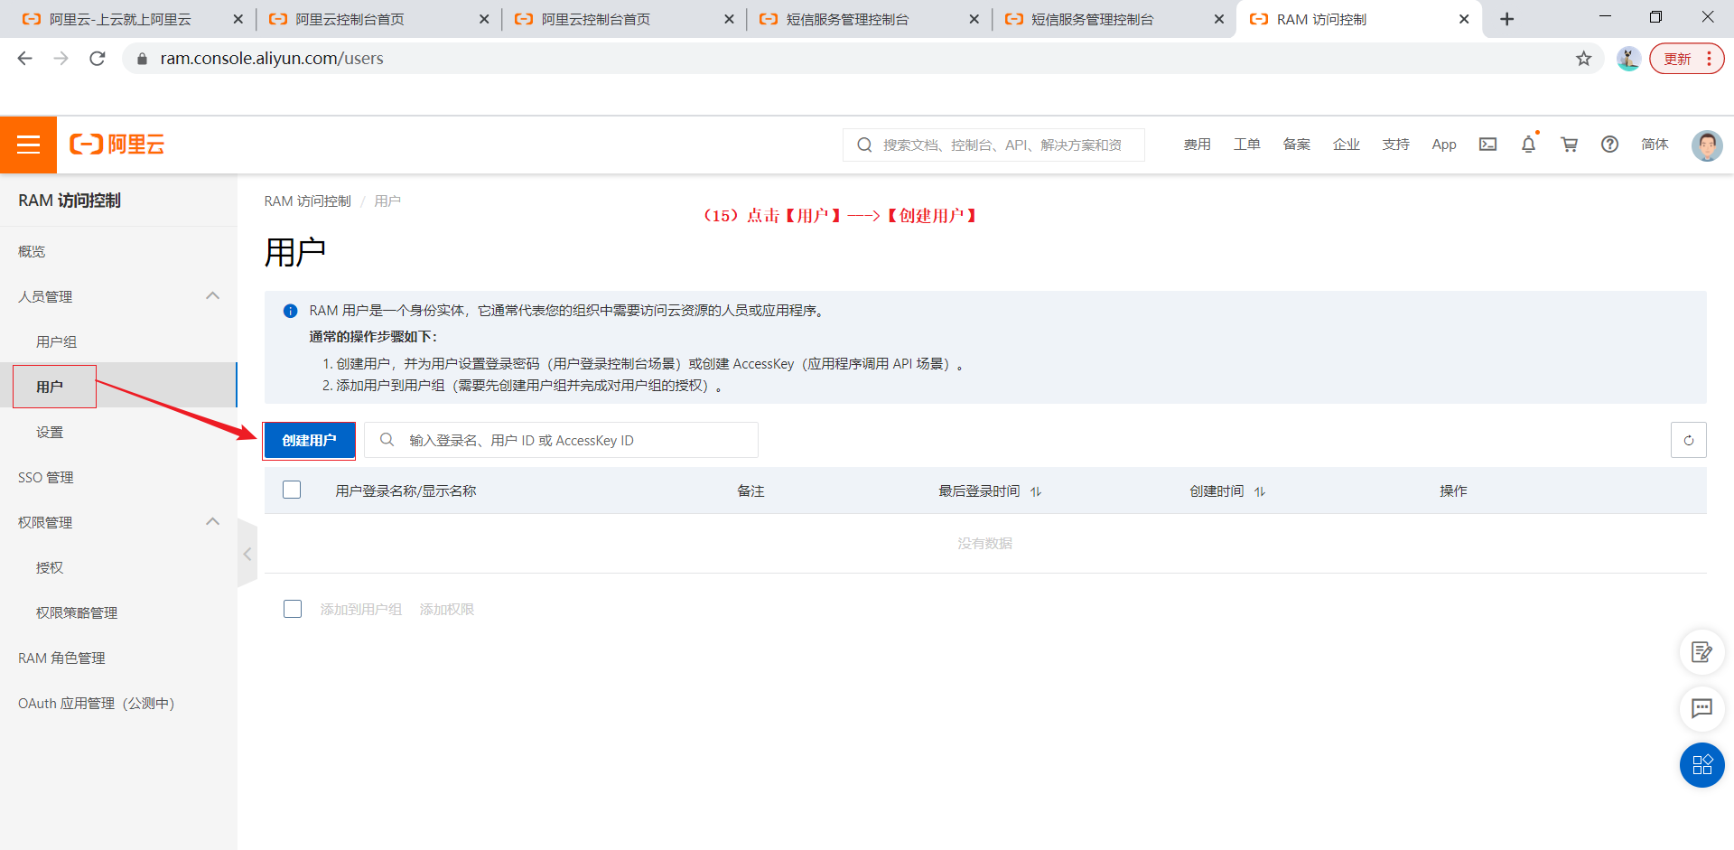
Task: Switch to the 阿里云-上云就上阿里云 tab
Action: point(120,19)
